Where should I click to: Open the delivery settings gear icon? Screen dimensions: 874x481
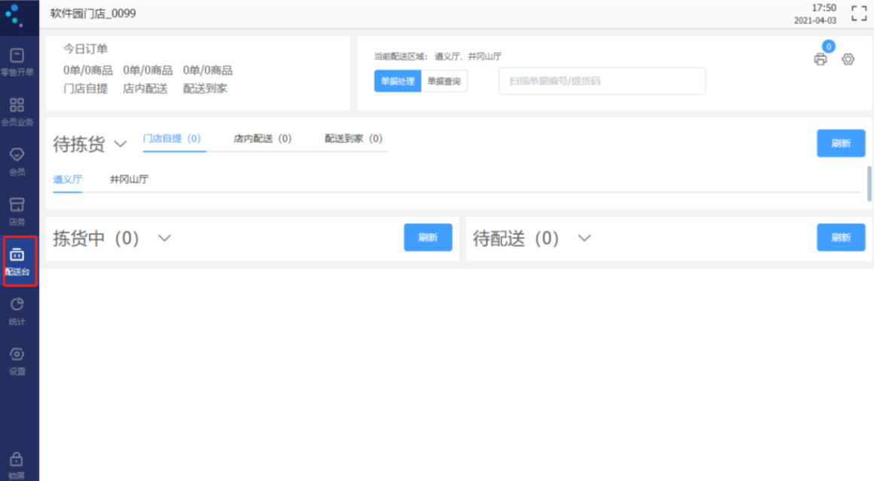(x=848, y=59)
